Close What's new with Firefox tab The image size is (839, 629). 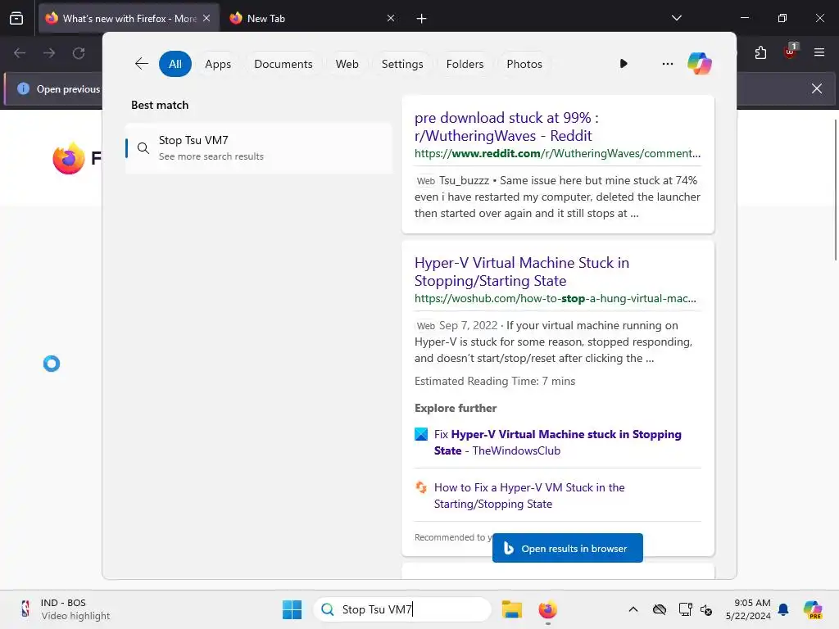[x=206, y=18]
